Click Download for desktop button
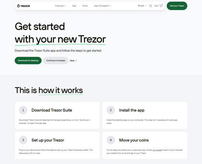 28,61
